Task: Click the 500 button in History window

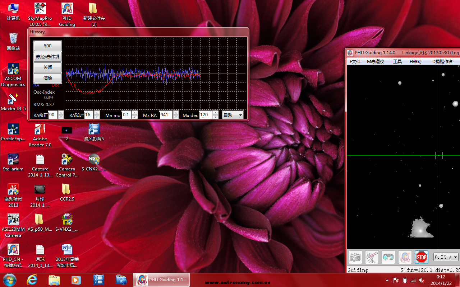Action: click(x=48, y=46)
